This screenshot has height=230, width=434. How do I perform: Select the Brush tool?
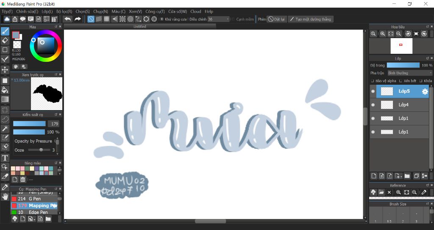point(5,31)
